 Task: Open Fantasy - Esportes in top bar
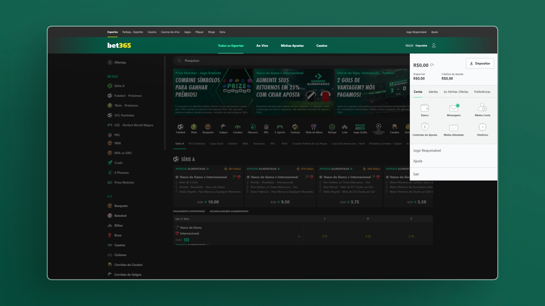133,32
